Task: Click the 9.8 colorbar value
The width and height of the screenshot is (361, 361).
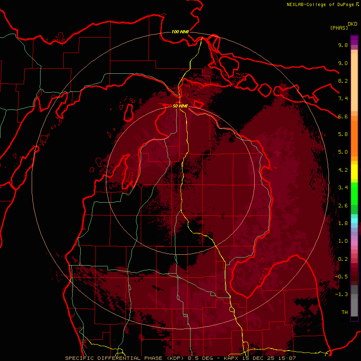Action: click(343, 45)
